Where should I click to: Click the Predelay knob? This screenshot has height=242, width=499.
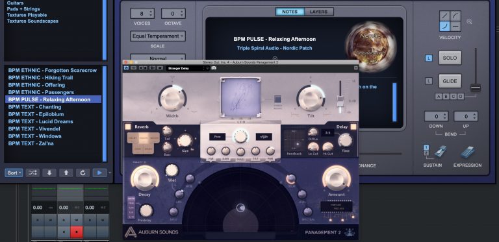tap(146, 211)
